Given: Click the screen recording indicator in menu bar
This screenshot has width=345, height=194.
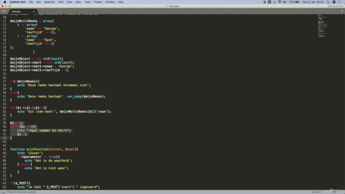Looking at the screenshot, I should pos(265,2).
